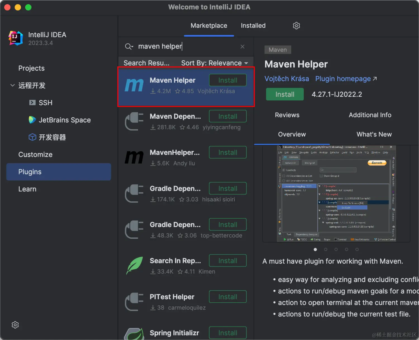Image resolution: width=419 pixels, height=340 pixels.
Task: Click the IntelliJ IDEA logo icon
Action: 16,38
